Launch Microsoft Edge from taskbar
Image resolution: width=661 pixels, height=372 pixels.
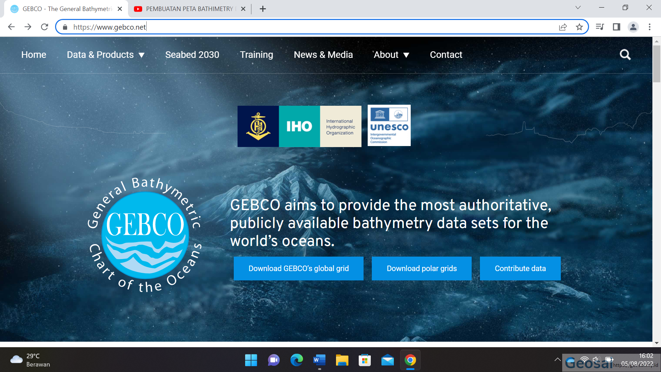[x=296, y=360]
